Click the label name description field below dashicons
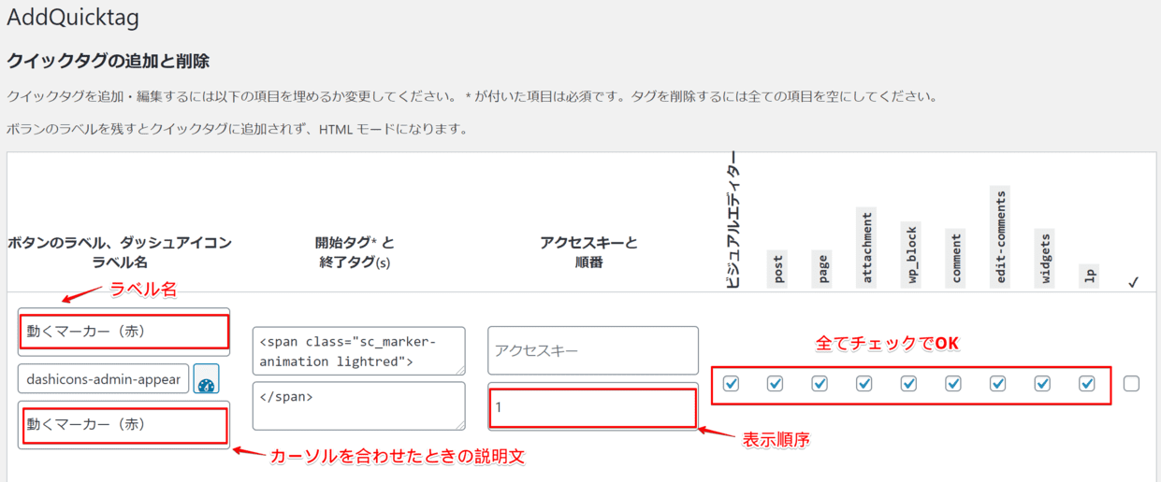1161x482 pixels. click(x=123, y=425)
